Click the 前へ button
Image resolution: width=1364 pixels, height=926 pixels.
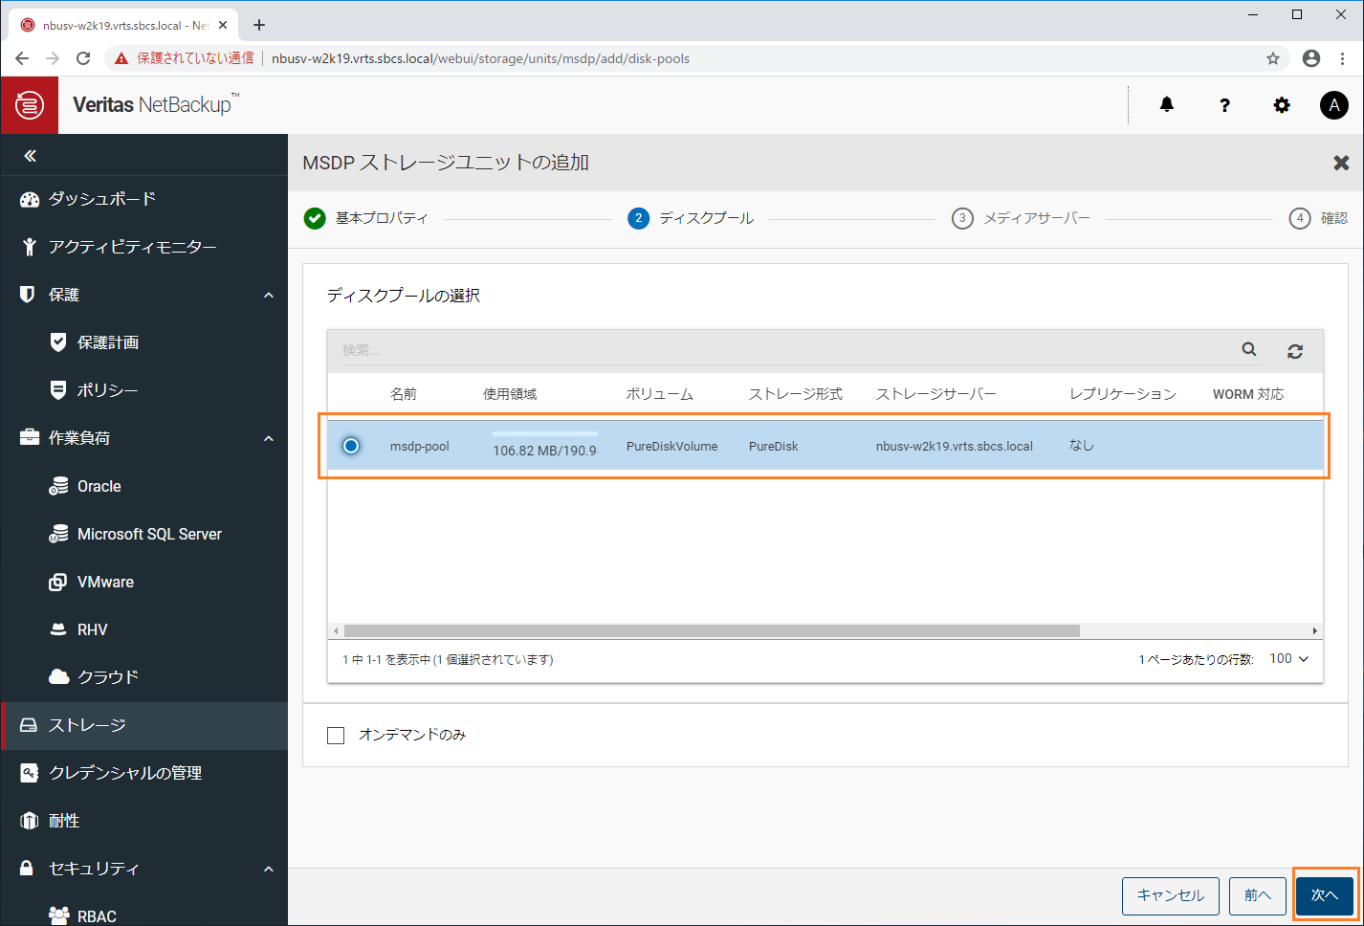1258,895
